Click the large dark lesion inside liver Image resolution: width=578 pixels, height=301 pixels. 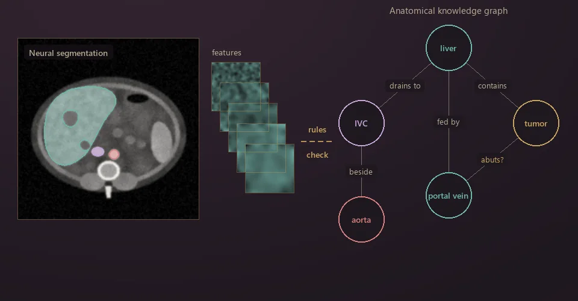point(70,118)
